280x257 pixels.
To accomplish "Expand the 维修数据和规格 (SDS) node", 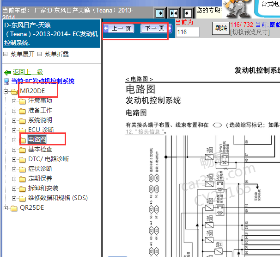I will tap(14, 198).
